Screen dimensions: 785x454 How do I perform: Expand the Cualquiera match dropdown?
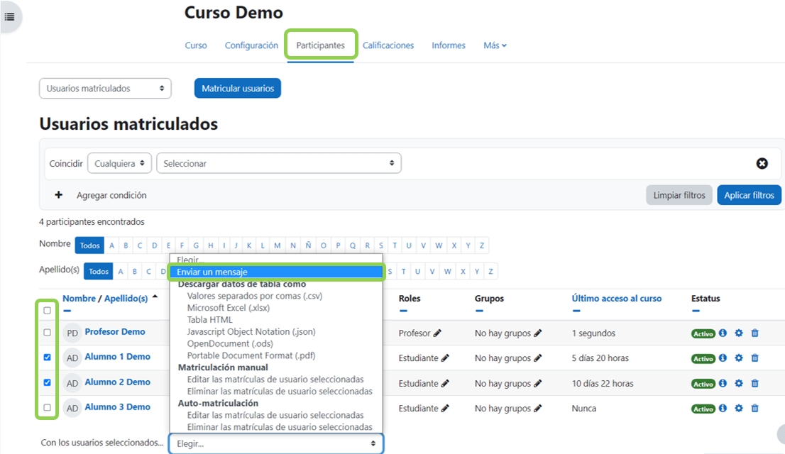point(119,163)
